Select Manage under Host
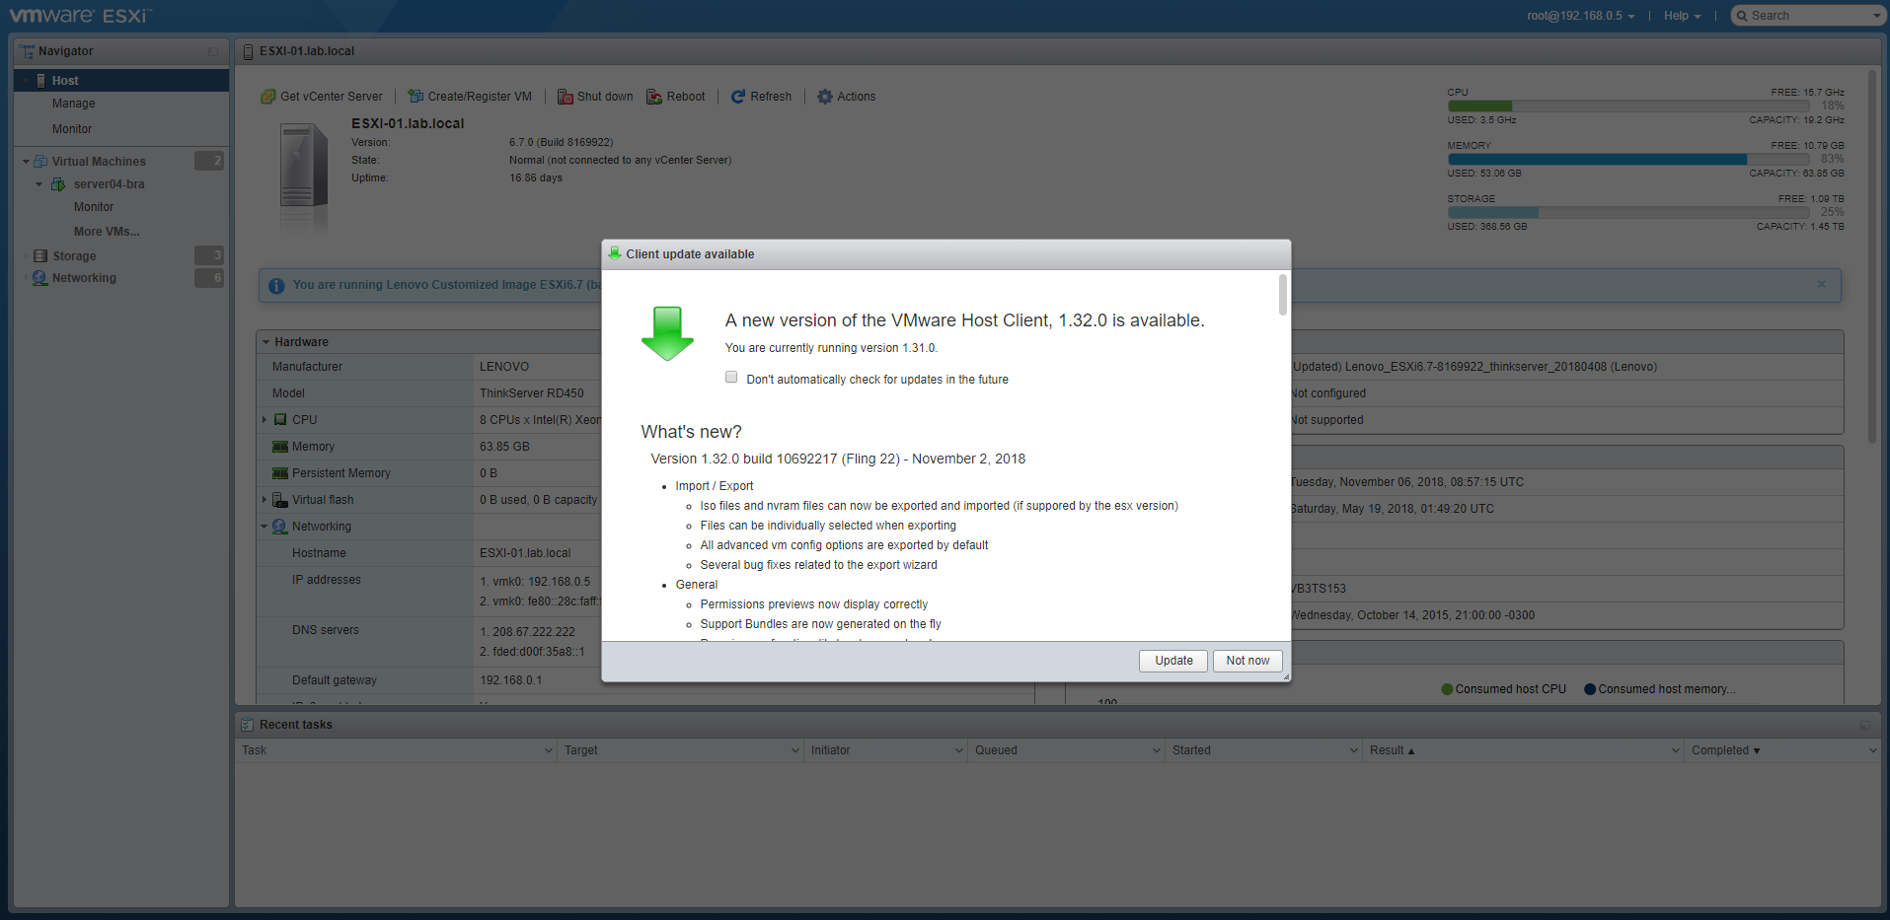The width and height of the screenshot is (1890, 920). pyautogui.click(x=74, y=104)
